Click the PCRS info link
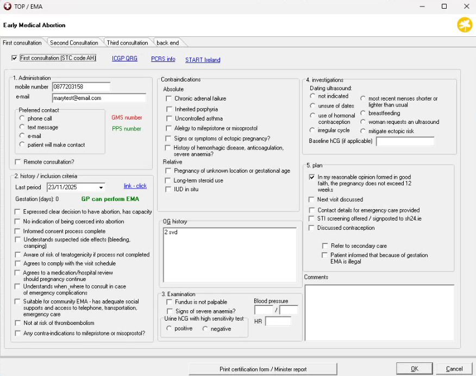Image resolution: width=476 pixels, height=376 pixels. pos(163,59)
